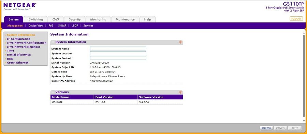The height and width of the screenshot is (134, 307).
Task: Click the page vertical scrollbar
Action: 304,76
